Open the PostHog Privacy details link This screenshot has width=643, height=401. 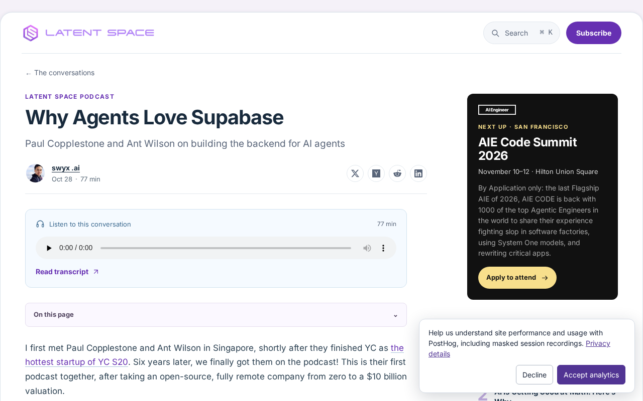click(x=519, y=348)
